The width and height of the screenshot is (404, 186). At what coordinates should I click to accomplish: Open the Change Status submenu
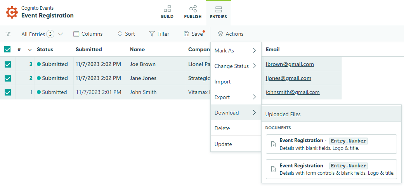pos(236,66)
